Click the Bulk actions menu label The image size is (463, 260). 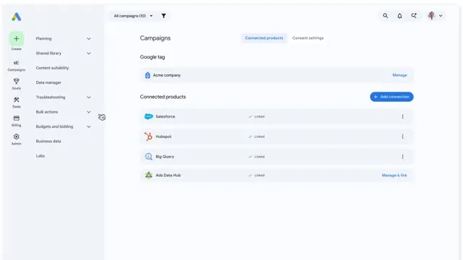pyautogui.click(x=47, y=112)
